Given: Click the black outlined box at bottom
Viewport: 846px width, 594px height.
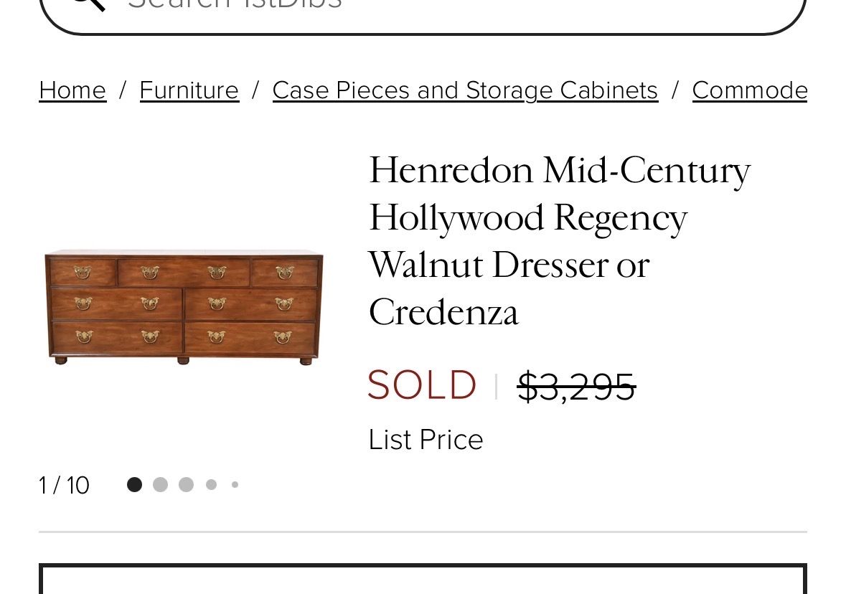Looking at the screenshot, I should coord(423,580).
